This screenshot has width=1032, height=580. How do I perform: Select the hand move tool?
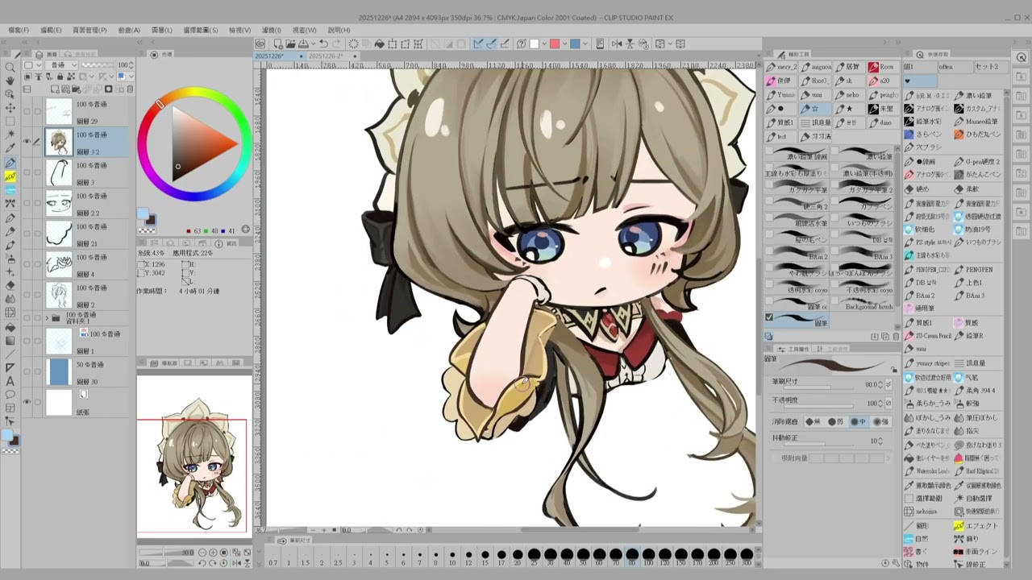click(x=10, y=81)
